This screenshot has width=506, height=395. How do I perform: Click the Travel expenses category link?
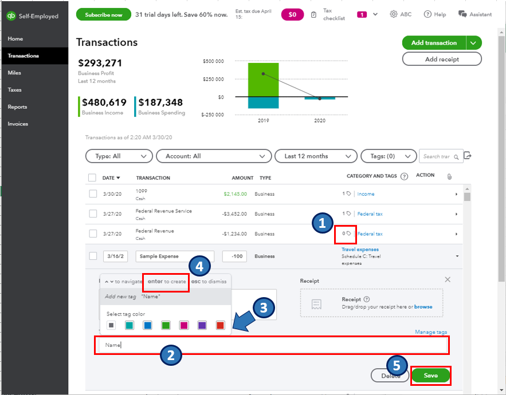point(360,249)
